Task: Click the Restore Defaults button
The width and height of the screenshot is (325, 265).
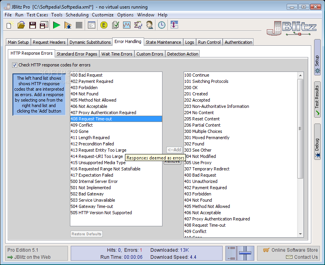Action: (86, 234)
